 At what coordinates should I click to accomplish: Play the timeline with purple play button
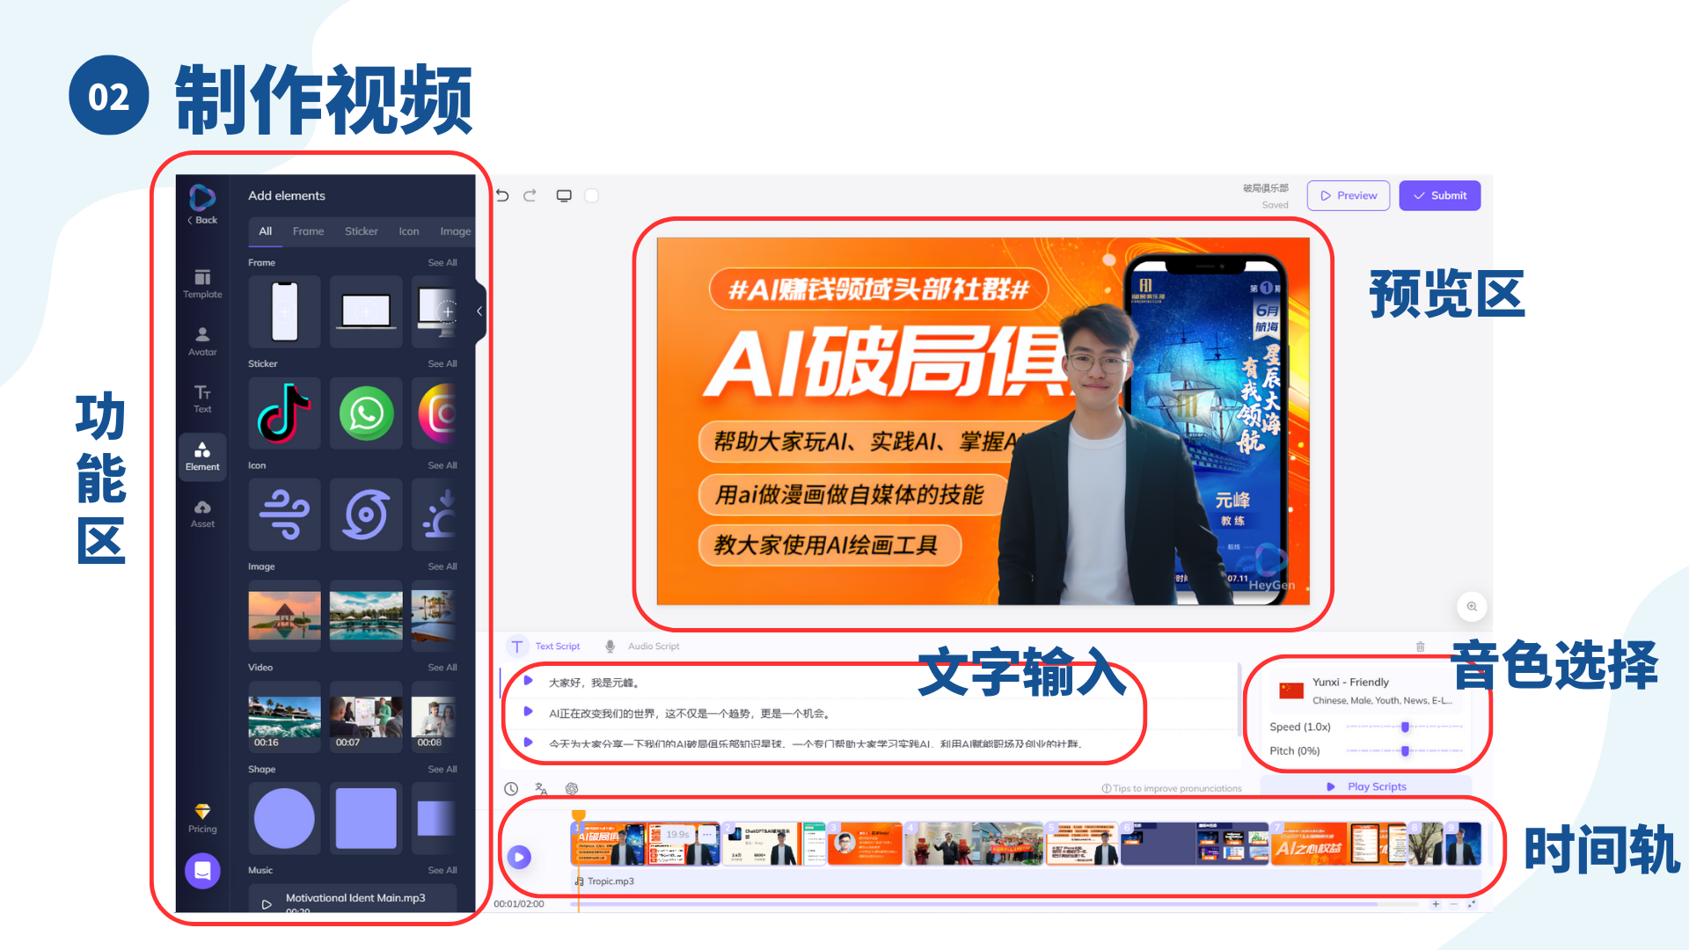coord(520,857)
